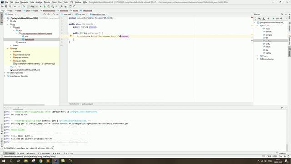Viewport: 291px width, 164px height.
Task: Open Project panel gear settings
Action: pyautogui.click(x=54, y=14)
